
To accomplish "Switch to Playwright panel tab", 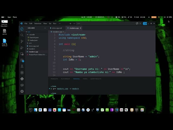I will (x=65, y=79).
